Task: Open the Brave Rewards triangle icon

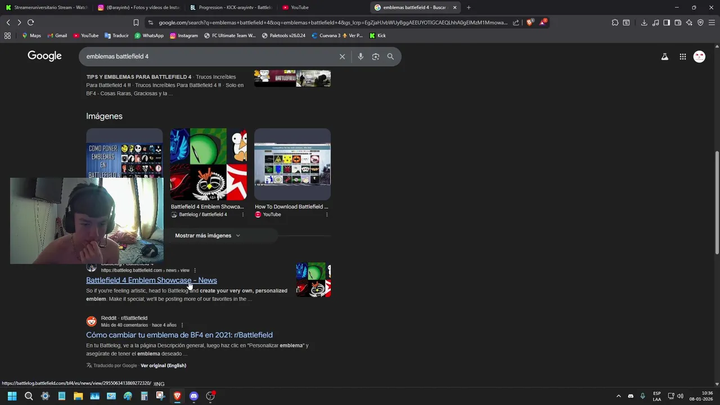Action: point(542,22)
